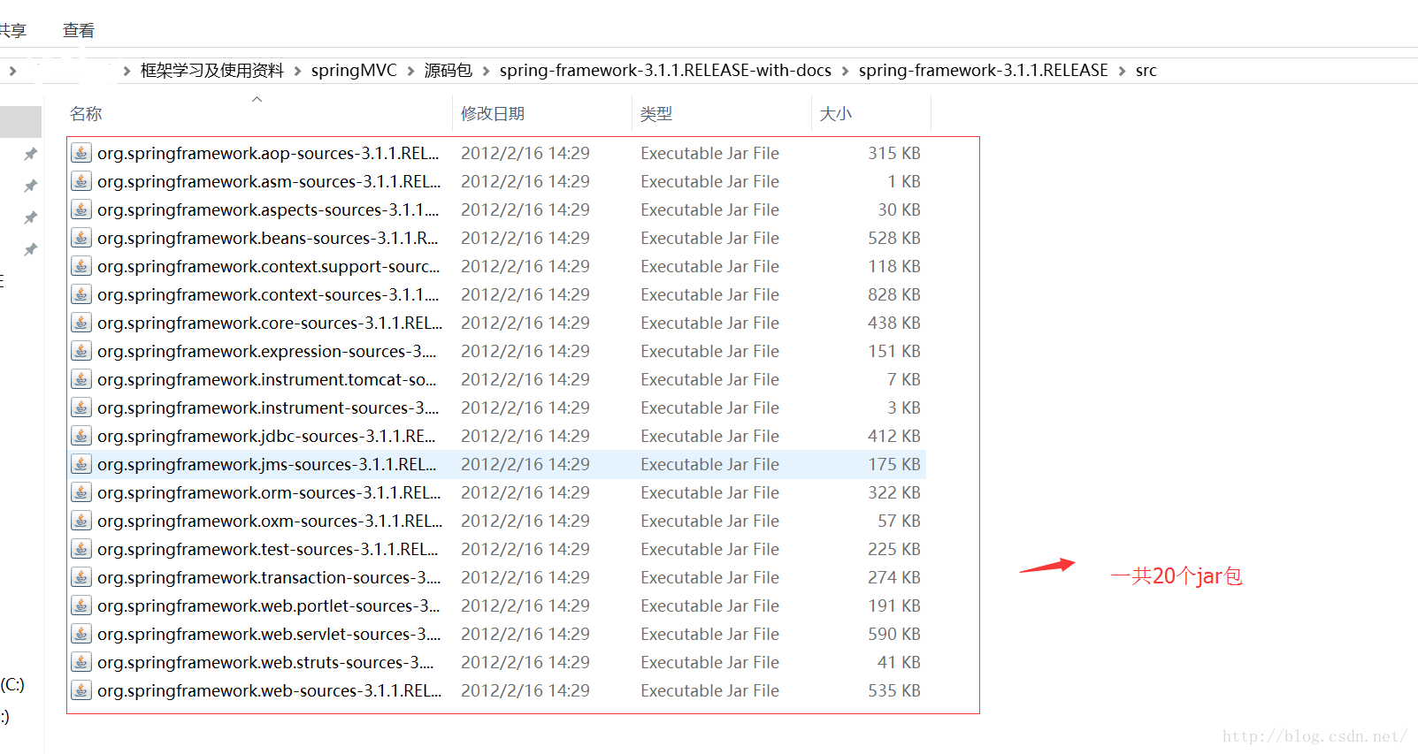Go to spring-framework-3.1.1.RELEASE folder in breadcrumb

click(983, 71)
